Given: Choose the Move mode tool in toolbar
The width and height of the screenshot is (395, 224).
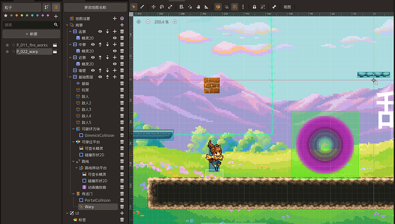Looking at the screenshot, I should [153, 7].
